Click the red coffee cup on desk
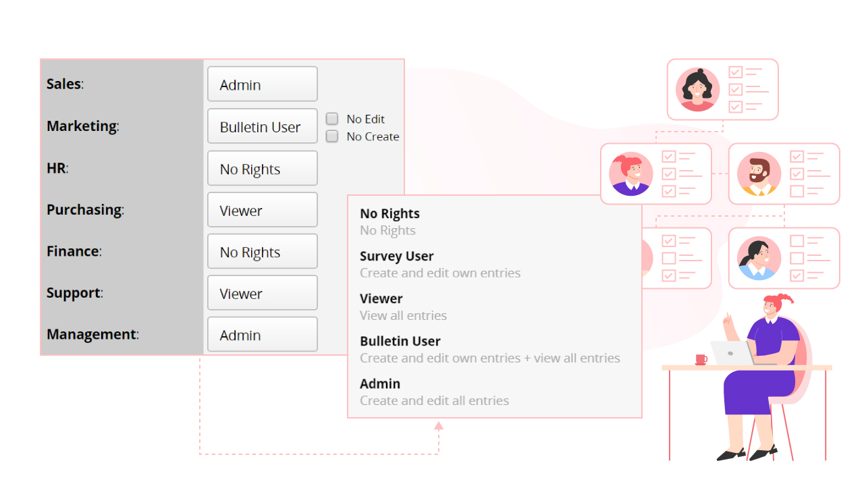864x486 pixels. pyautogui.click(x=701, y=359)
